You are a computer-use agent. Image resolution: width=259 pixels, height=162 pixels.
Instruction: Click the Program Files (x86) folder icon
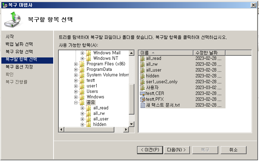click(82, 64)
